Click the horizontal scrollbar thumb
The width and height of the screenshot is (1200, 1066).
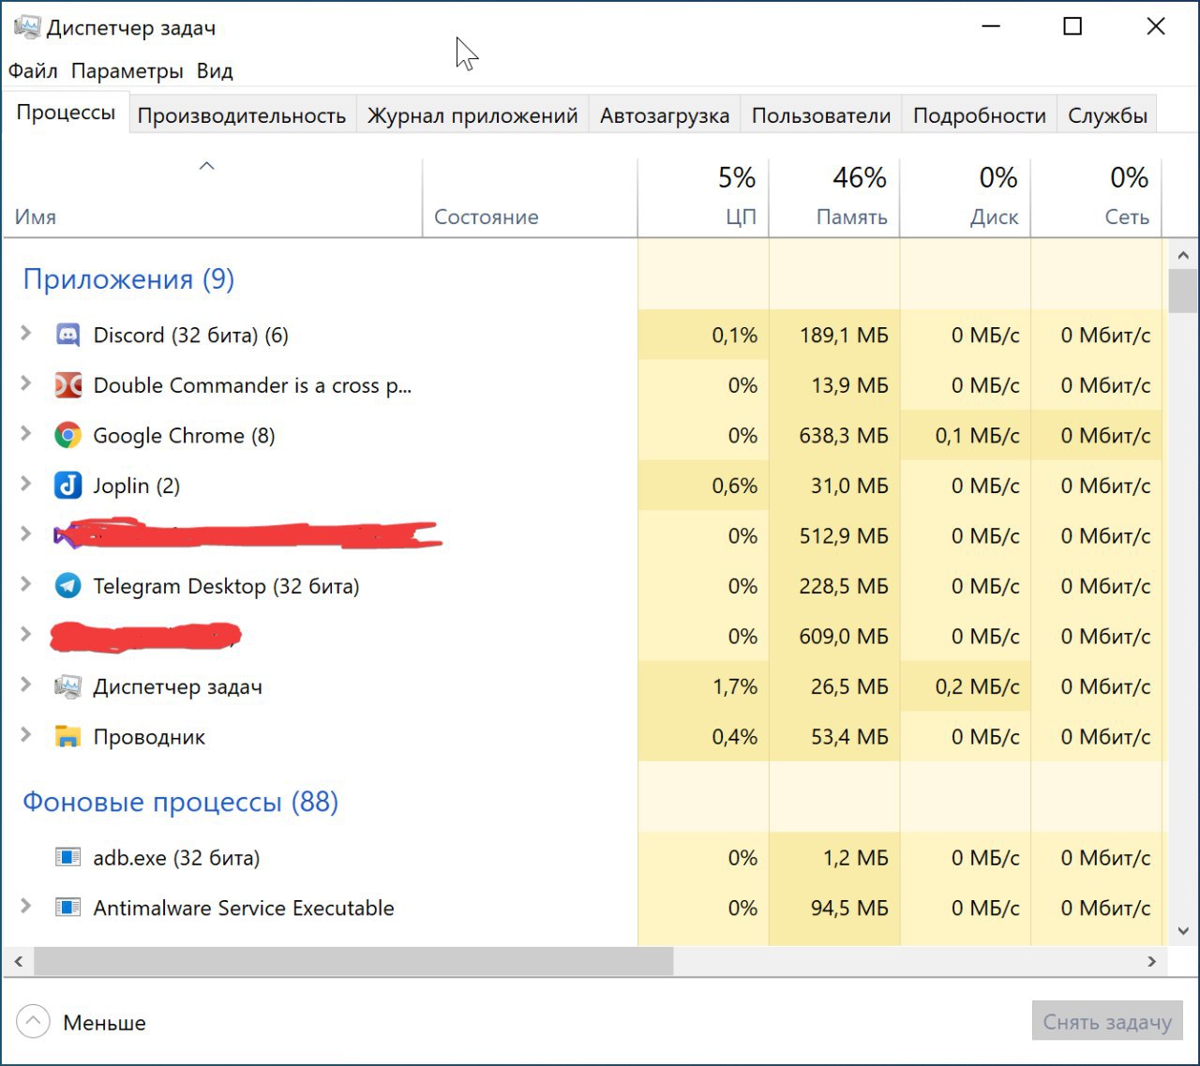point(353,961)
